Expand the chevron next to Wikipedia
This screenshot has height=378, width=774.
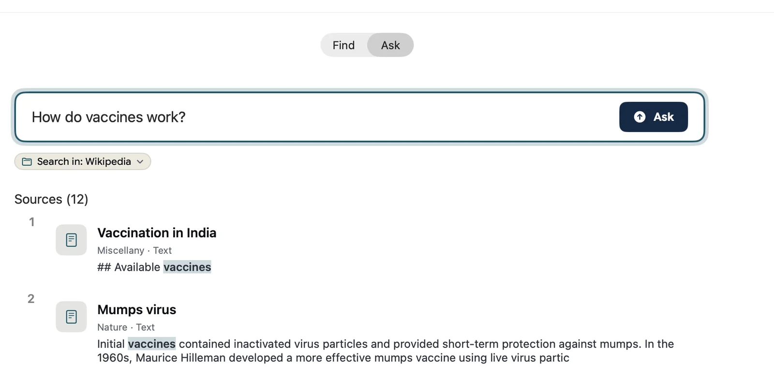coord(140,161)
